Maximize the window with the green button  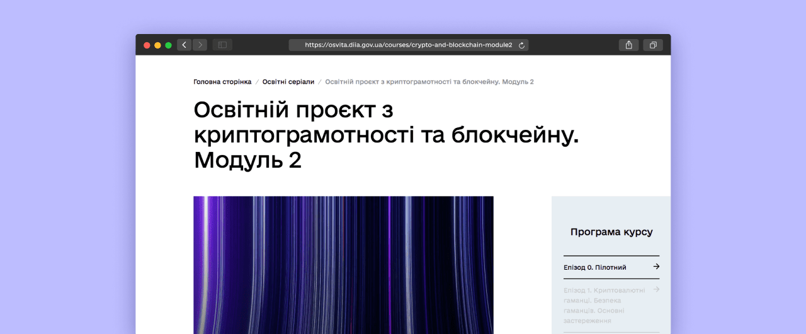[x=168, y=45]
